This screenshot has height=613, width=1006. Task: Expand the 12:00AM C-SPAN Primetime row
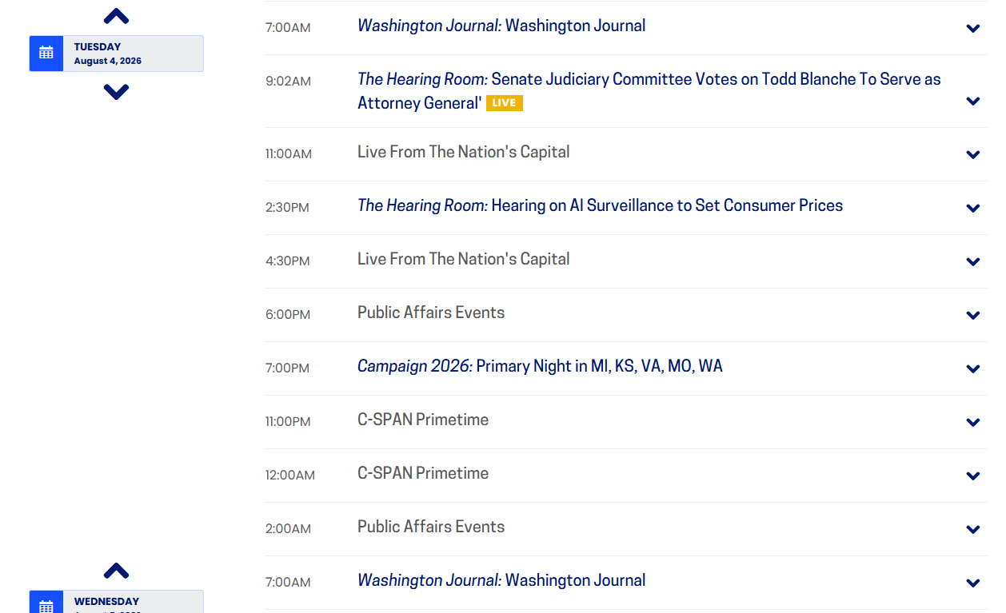coord(973,476)
